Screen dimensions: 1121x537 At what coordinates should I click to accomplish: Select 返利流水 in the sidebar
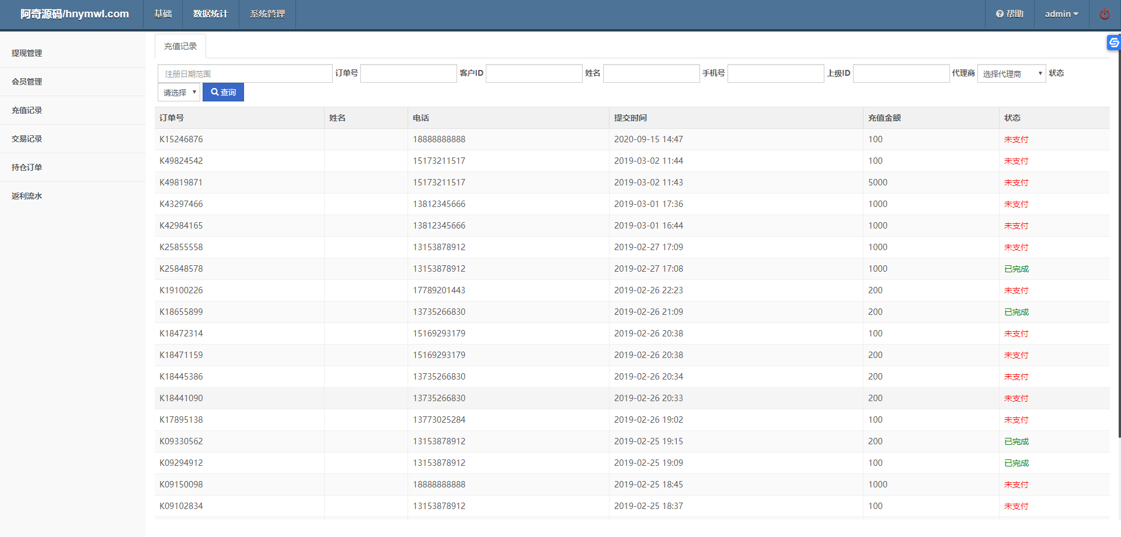pyautogui.click(x=26, y=196)
